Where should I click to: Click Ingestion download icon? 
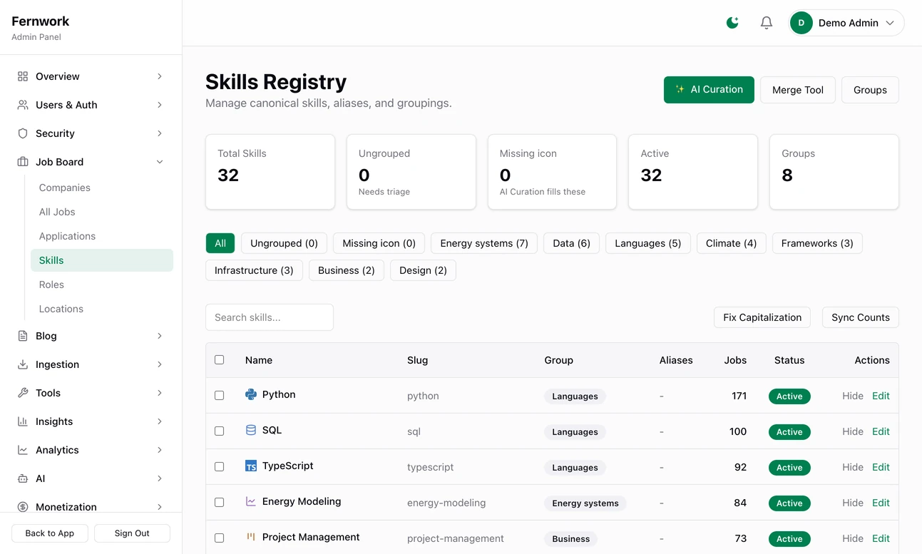tap(23, 364)
